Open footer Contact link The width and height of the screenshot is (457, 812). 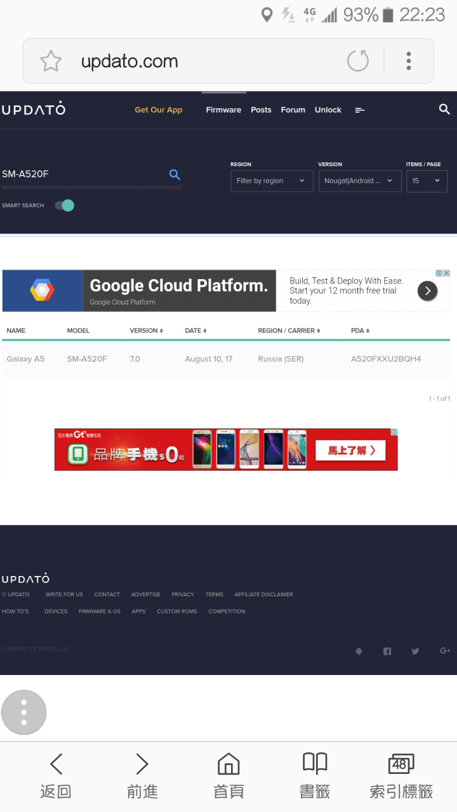click(107, 594)
